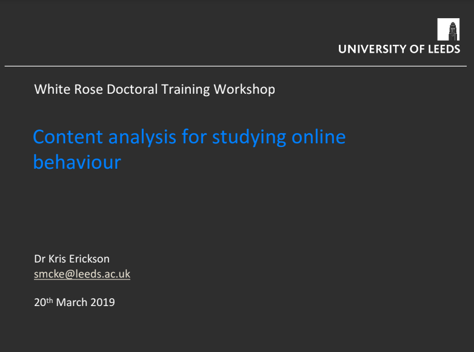The width and height of the screenshot is (474, 352).
Task: Click the UNIVERSITY OF LEEDS wordmark text
Action: pyautogui.click(x=399, y=49)
